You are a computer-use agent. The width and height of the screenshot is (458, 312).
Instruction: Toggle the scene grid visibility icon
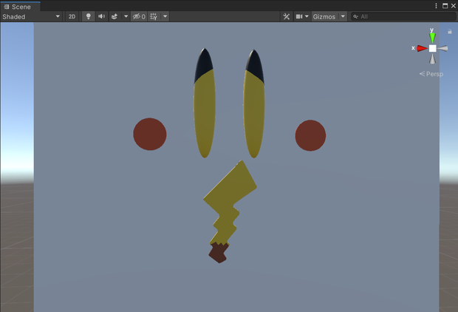(154, 17)
